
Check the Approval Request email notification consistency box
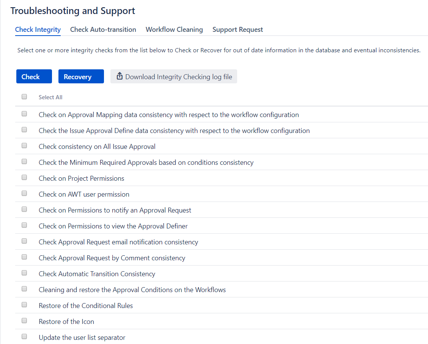click(x=24, y=241)
